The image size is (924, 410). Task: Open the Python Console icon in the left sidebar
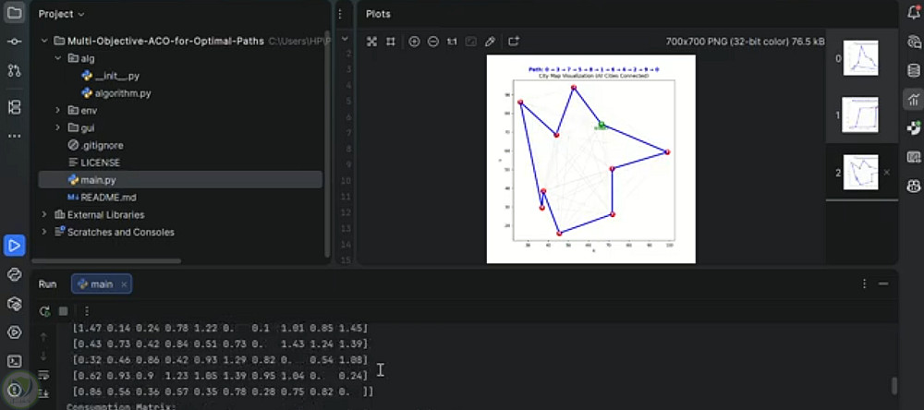click(14, 274)
